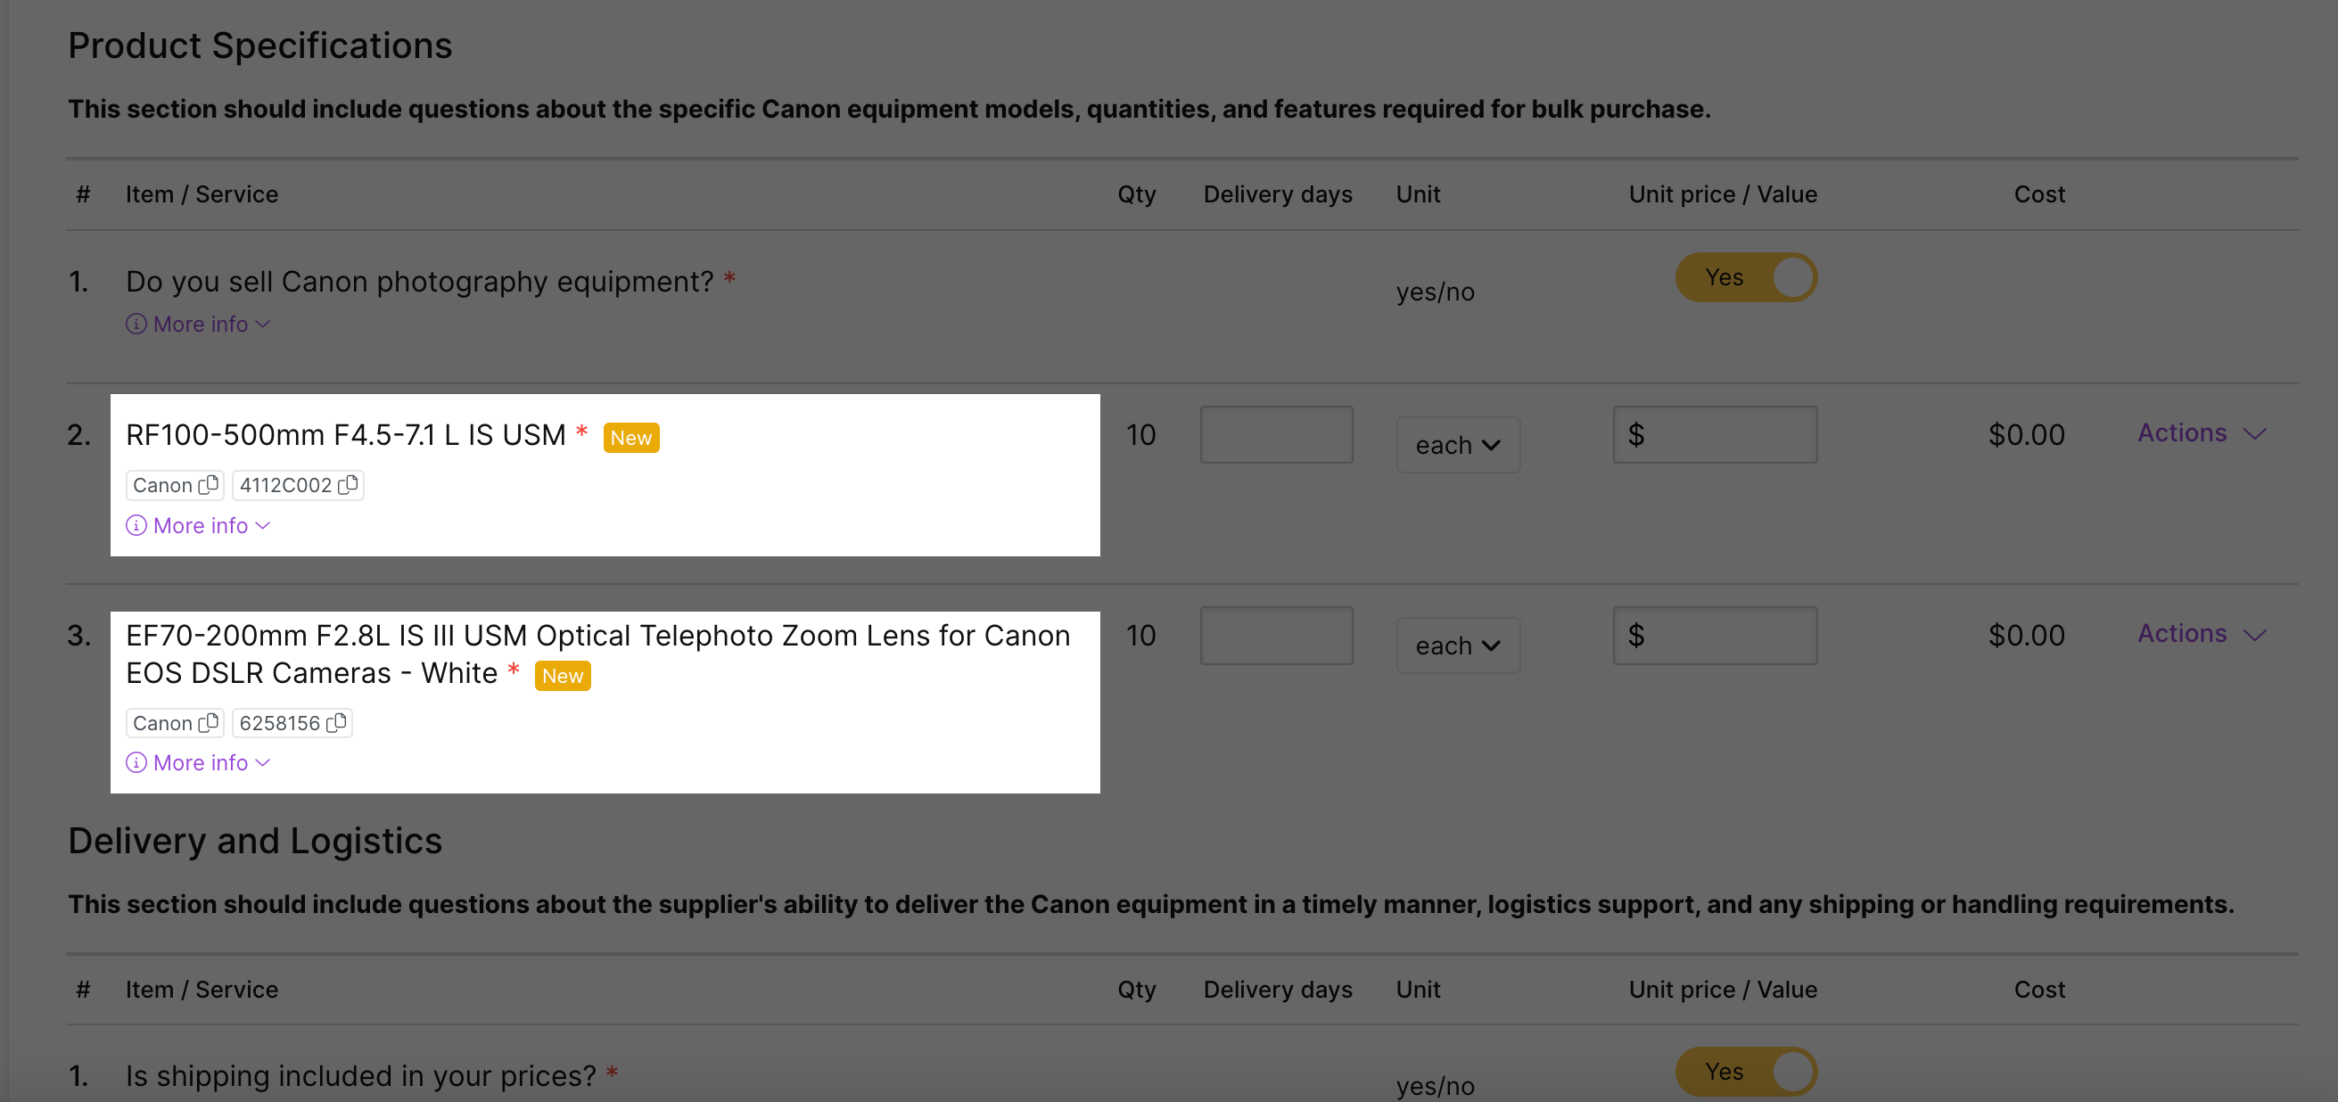Click the Delivery and Logistics heading
This screenshot has width=2338, height=1102.
coord(255,841)
